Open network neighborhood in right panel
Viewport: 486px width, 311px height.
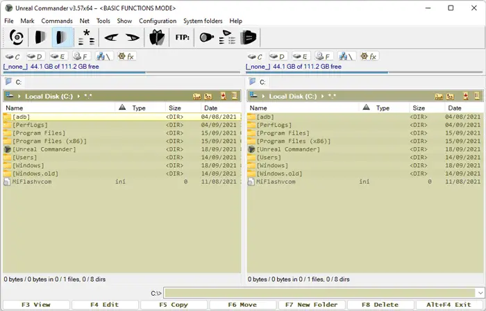346,56
